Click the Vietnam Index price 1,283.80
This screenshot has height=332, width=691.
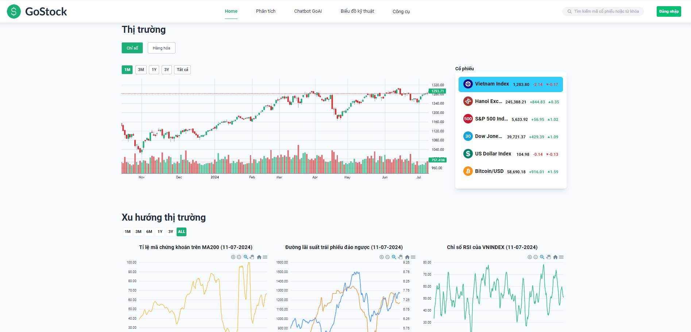click(521, 84)
